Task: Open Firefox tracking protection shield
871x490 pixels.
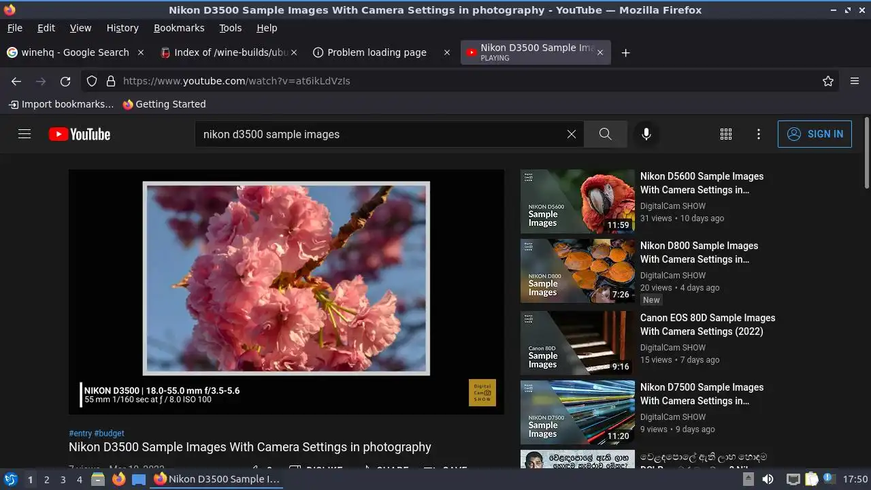Action: [92, 81]
